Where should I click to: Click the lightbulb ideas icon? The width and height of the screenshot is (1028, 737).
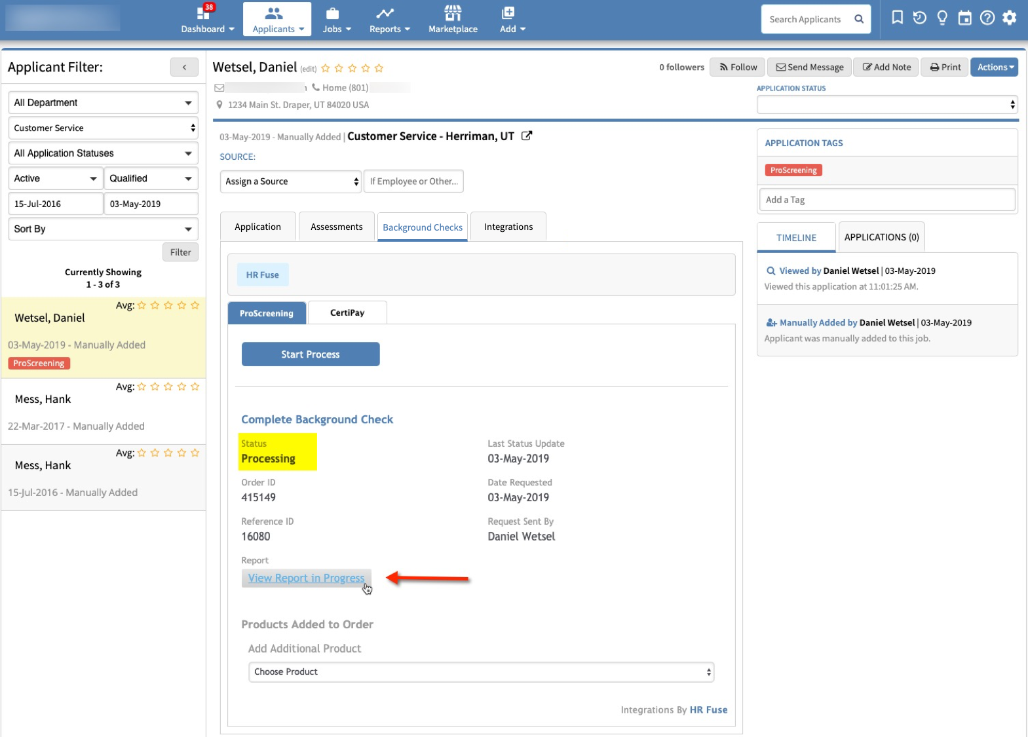pos(942,18)
